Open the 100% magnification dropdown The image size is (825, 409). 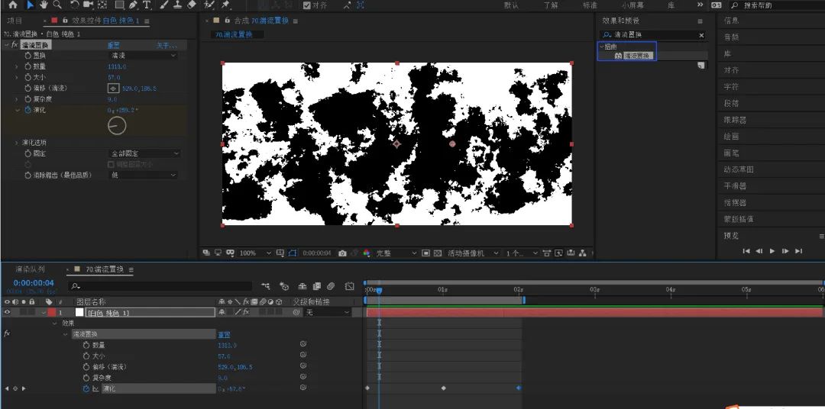pyautogui.click(x=255, y=253)
